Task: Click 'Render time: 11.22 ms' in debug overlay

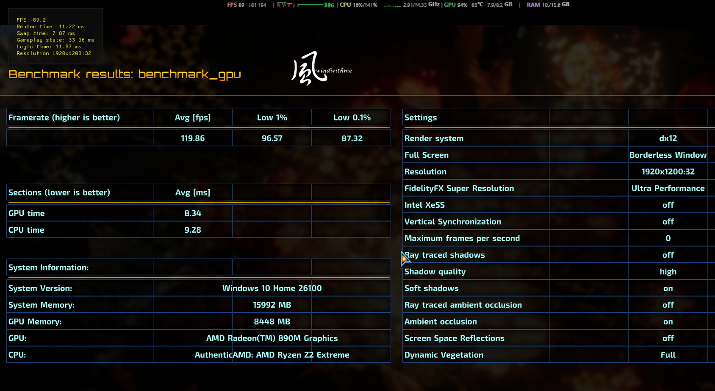Action: pyautogui.click(x=50, y=27)
